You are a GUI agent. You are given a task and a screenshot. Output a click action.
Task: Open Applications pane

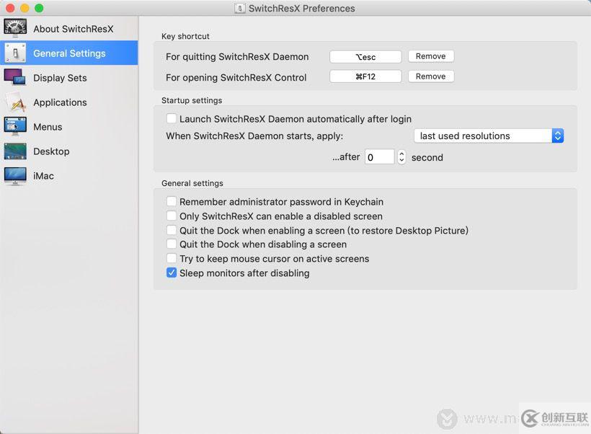click(69, 102)
